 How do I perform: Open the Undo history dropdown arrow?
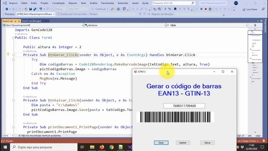44,9
